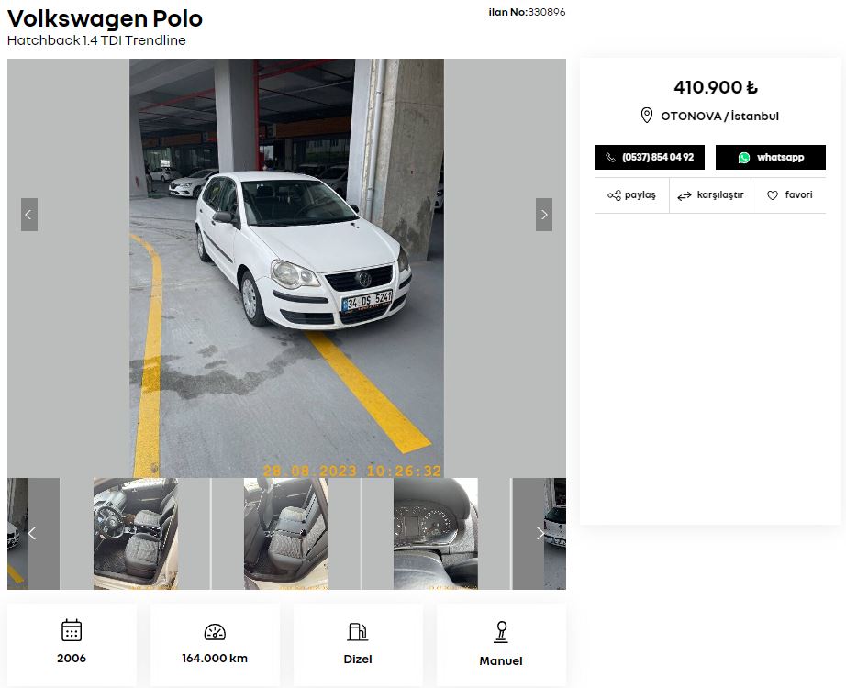Click the WhatsApp logo icon
Viewport: 846px width, 688px height.
click(x=744, y=158)
